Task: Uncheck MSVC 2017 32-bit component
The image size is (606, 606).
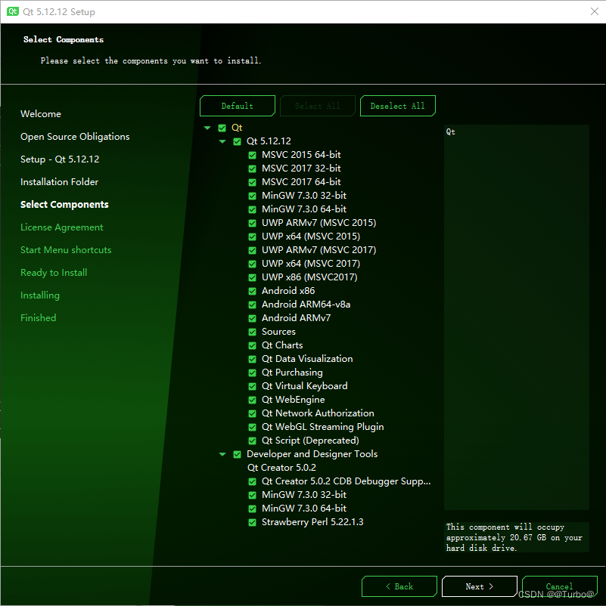Action: click(252, 169)
